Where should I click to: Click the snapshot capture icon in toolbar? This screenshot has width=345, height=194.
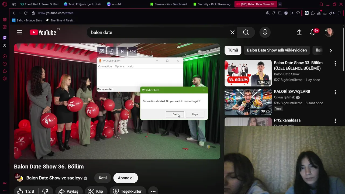[x=280, y=13]
